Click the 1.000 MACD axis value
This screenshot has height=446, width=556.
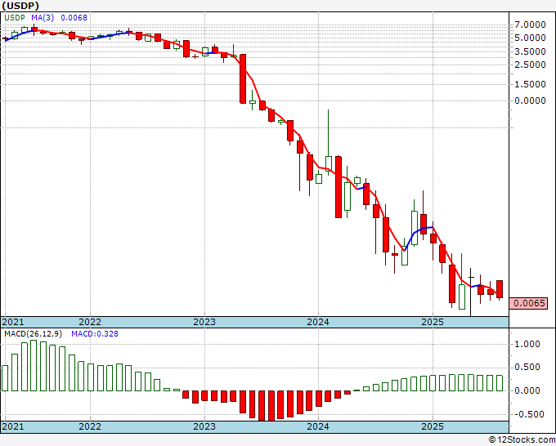pos(527,344)
